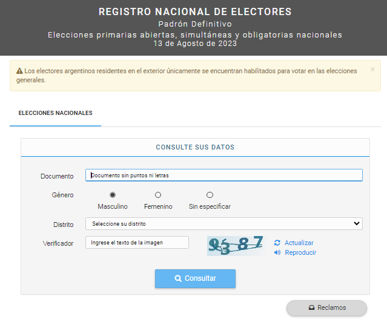
Task: Click the Actualizar link text
Action: coord(299,243)
